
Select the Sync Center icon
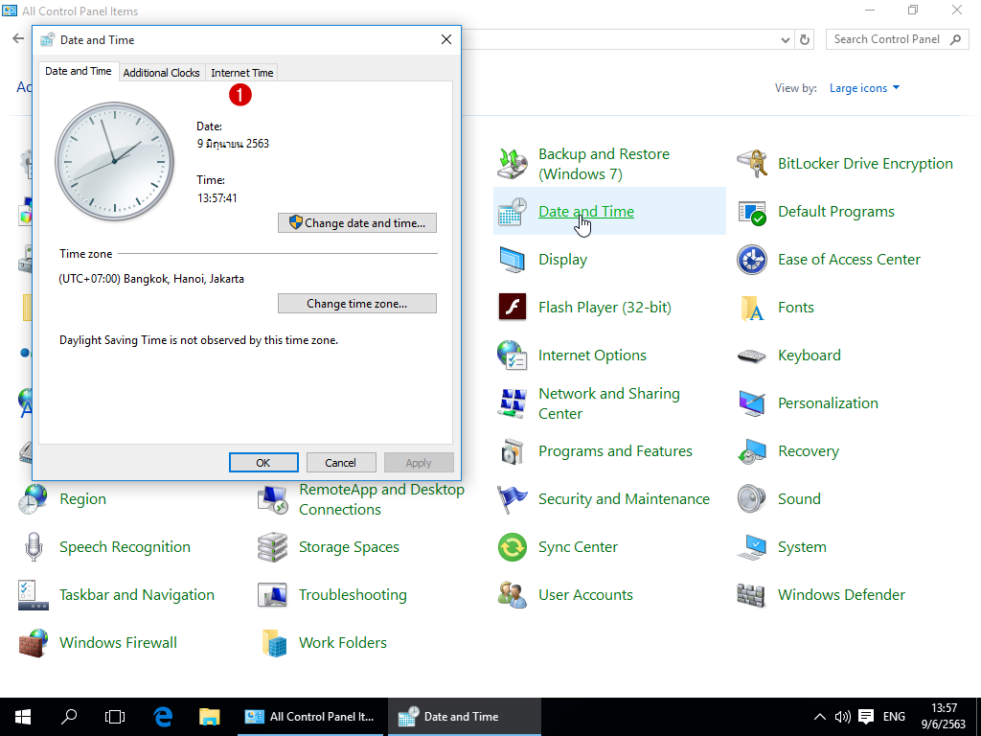pyautogui.click(x=513, y=547)
